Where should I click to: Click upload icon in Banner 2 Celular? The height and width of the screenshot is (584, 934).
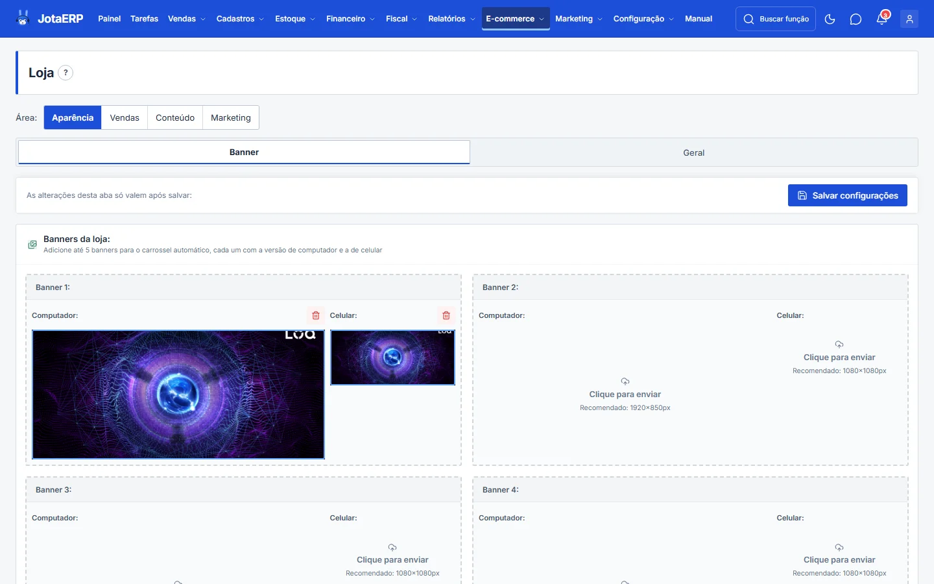pos(839,345)
